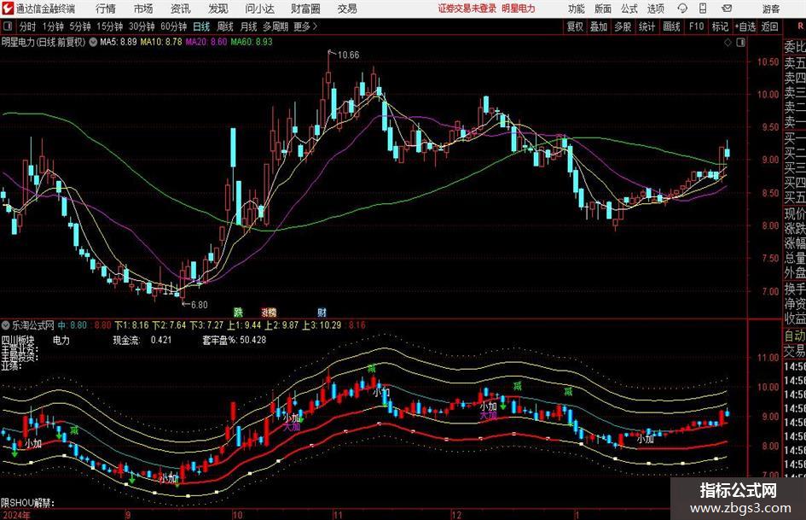Click the 交易 tab on right sidebar
Viewport: 806px width, 520px height.
[795, 351]
